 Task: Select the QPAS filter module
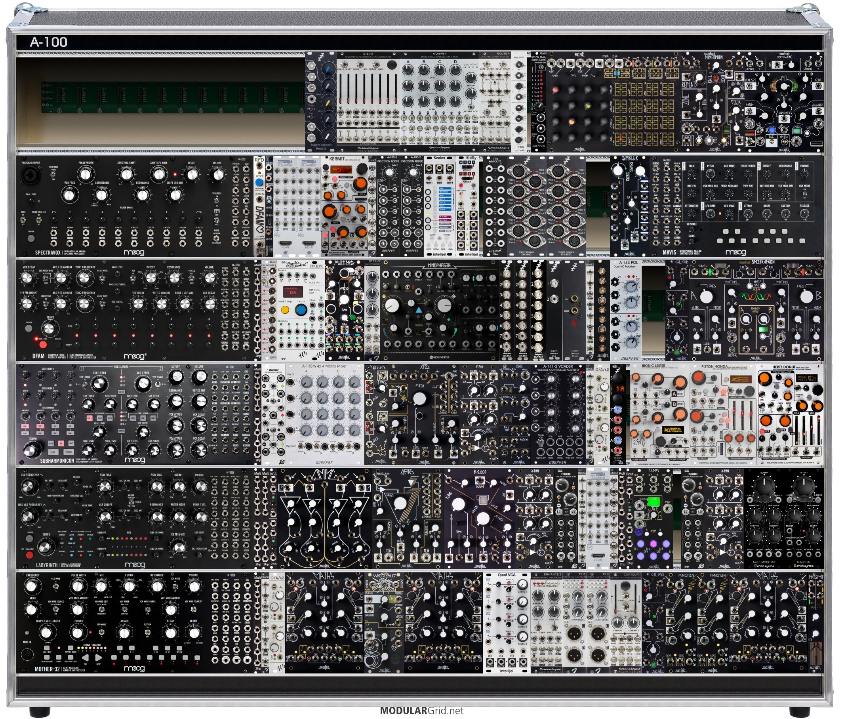tap(408, 519)
